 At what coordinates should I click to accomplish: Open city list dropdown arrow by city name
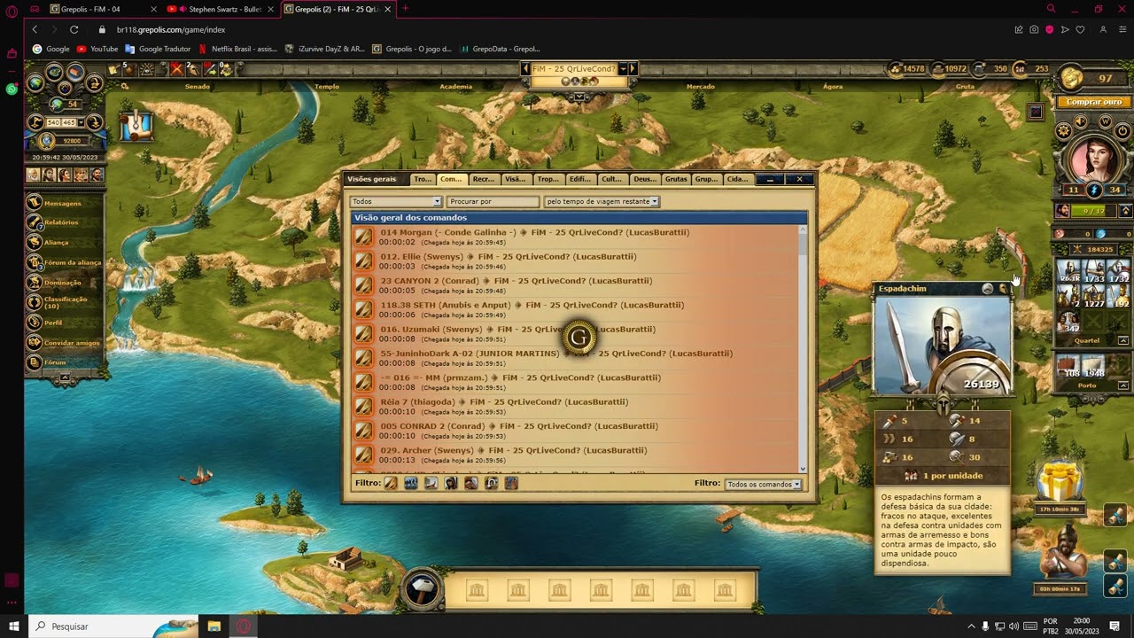[623, 69]
